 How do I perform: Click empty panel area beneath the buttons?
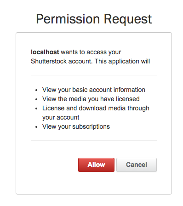click(x=94, y=183)
